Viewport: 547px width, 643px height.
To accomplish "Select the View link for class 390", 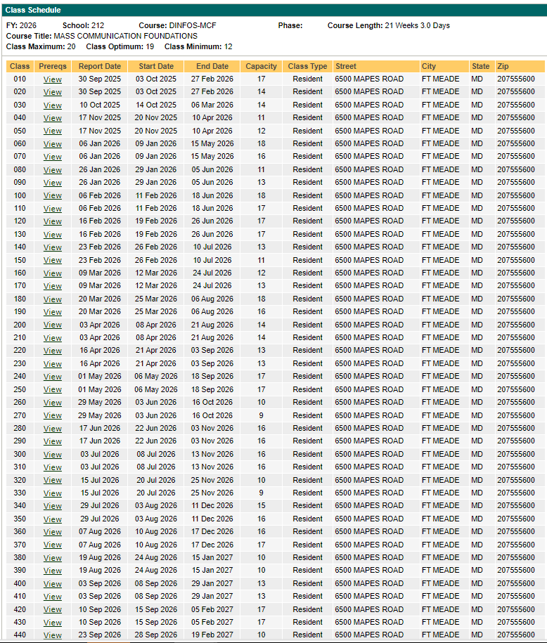I will pos(53,571).
